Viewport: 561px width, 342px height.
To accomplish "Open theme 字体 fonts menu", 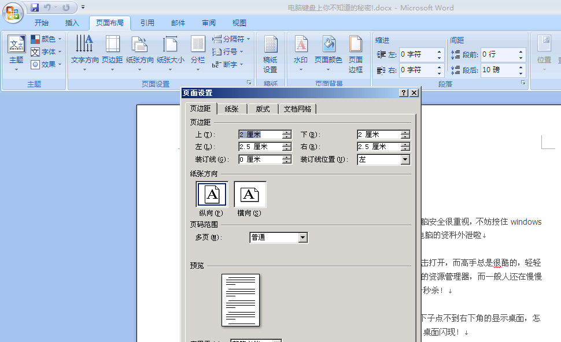I will (x=46, y=52).
